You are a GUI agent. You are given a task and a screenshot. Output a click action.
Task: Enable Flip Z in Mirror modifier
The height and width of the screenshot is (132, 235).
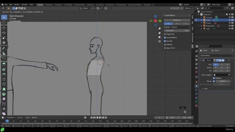[x=227, y=71]
